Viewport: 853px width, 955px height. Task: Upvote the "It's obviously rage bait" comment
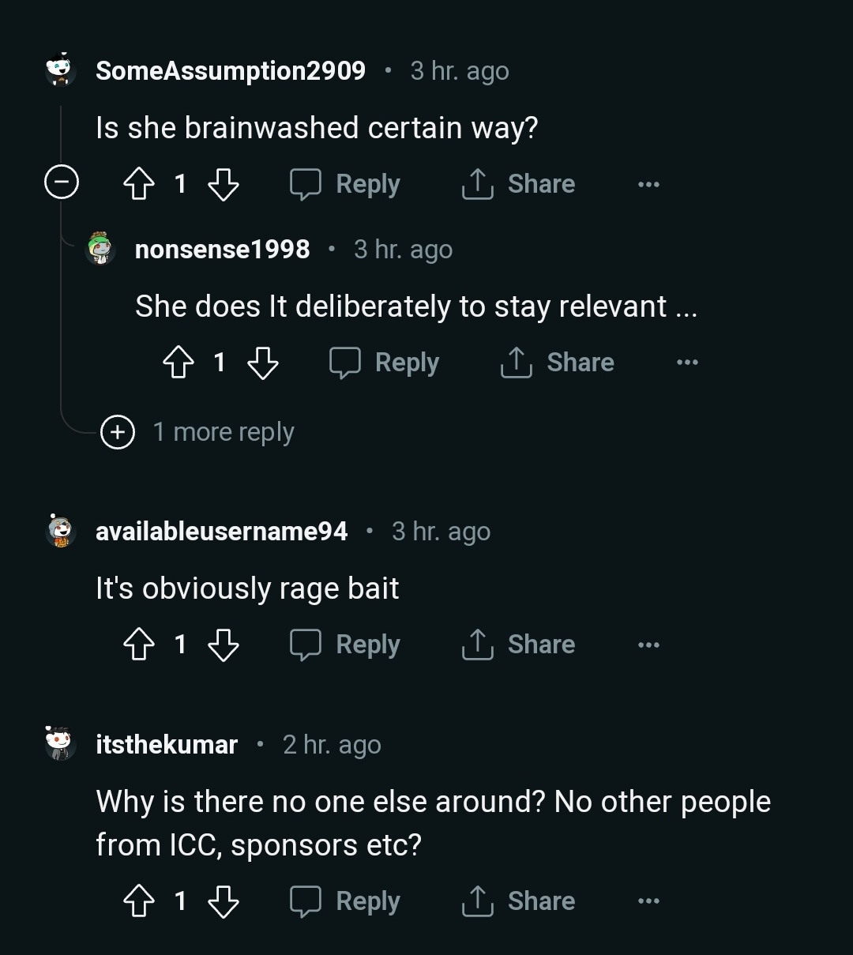pyautogui.click(x=139, y=645)
